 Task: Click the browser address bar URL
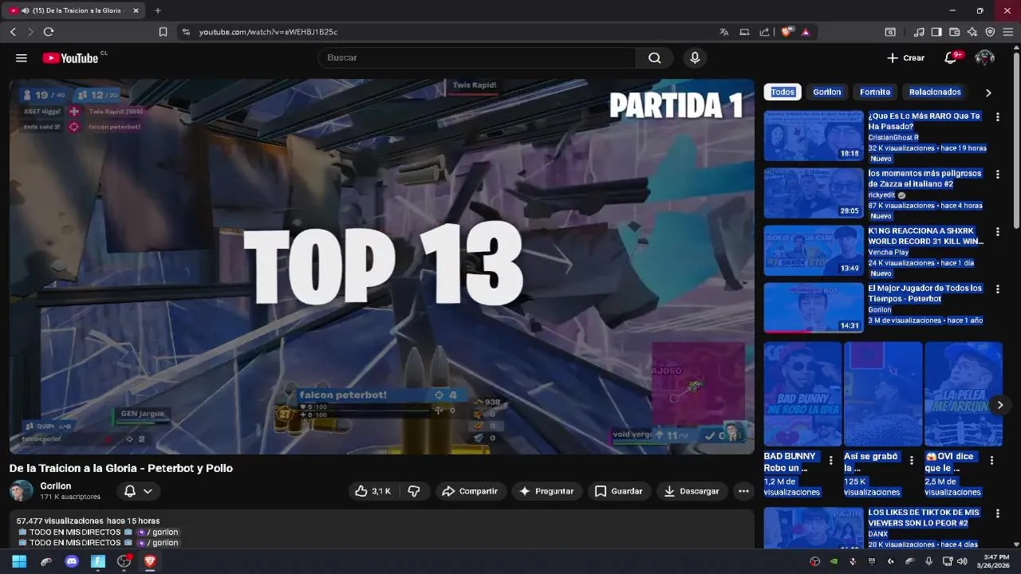click(x=268, y=32)
